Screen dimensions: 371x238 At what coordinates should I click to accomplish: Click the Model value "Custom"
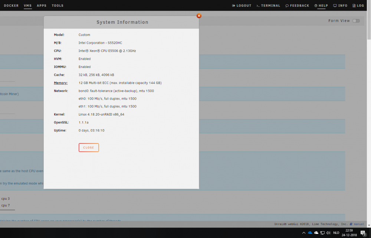tap(84, 35)
